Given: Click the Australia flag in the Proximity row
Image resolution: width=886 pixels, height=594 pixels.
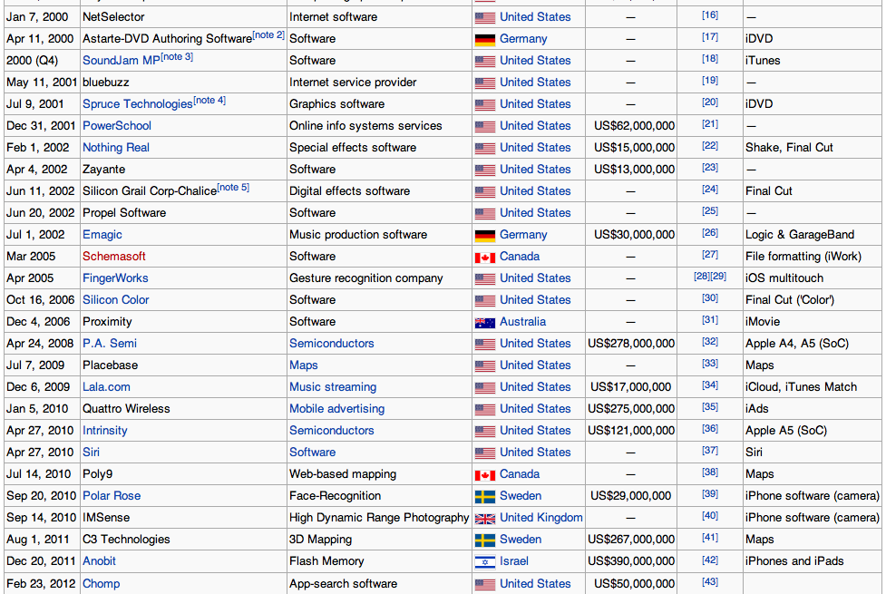Looking at the screenshot, I should [485, 322].
